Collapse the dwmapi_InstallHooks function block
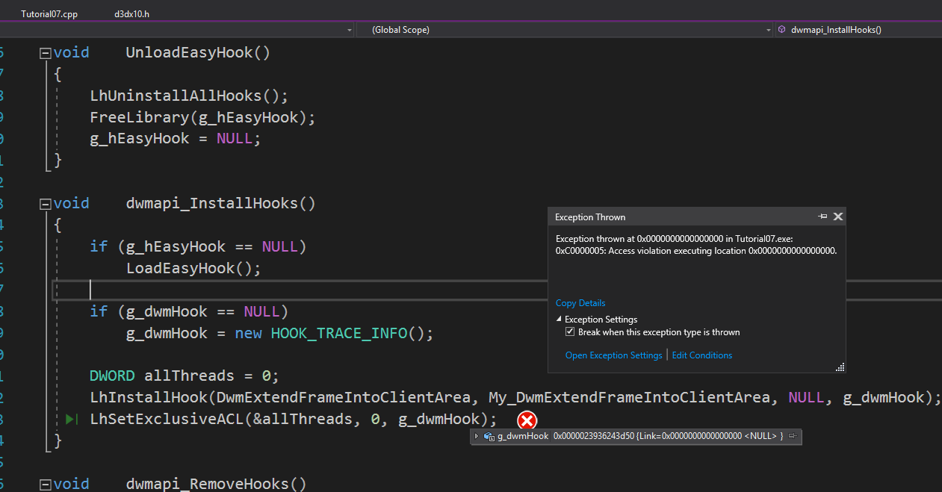 pyautogui.click(x=45, y=204)
